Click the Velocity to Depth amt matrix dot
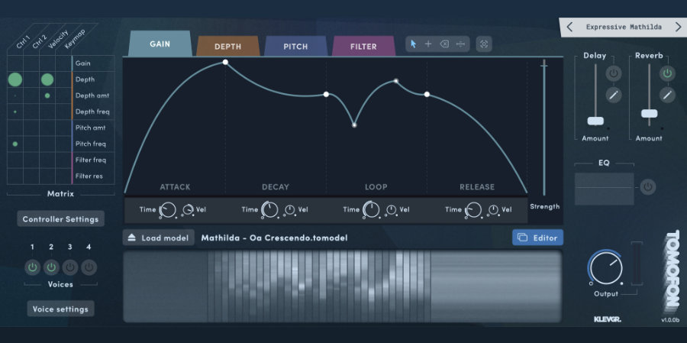 point(47,95)
